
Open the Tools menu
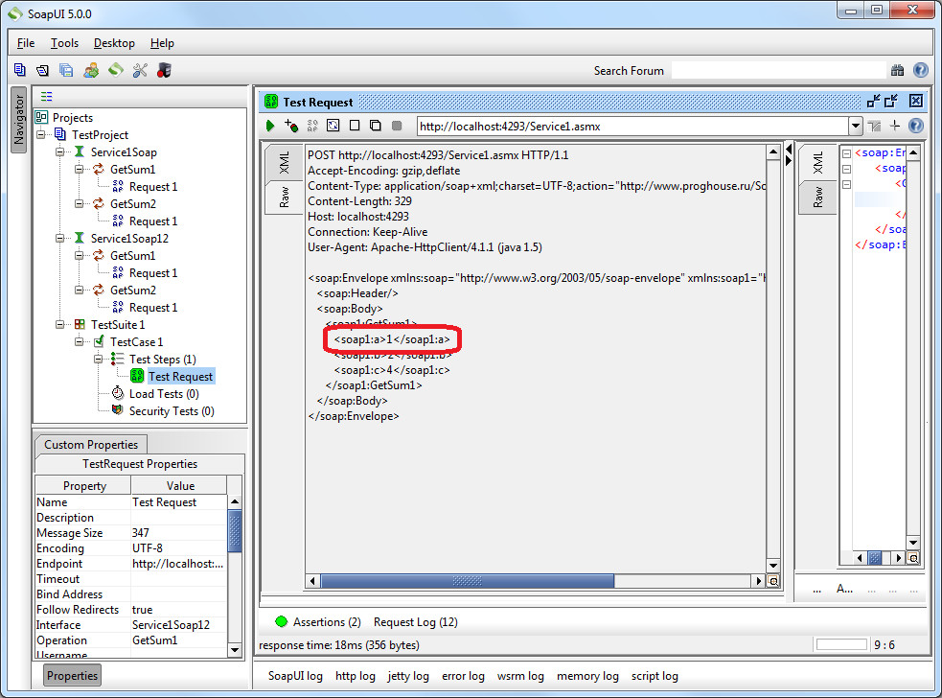pyautogui.click(x=64, y=43)
